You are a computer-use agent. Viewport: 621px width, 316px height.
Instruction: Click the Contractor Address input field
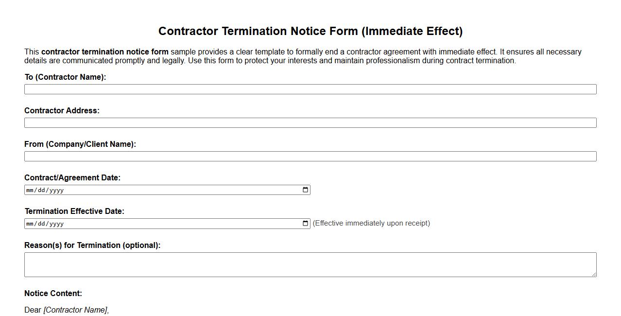tap(310, 123)
